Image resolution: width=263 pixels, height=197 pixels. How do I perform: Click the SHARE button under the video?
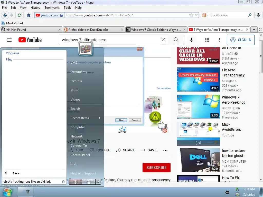125,150
